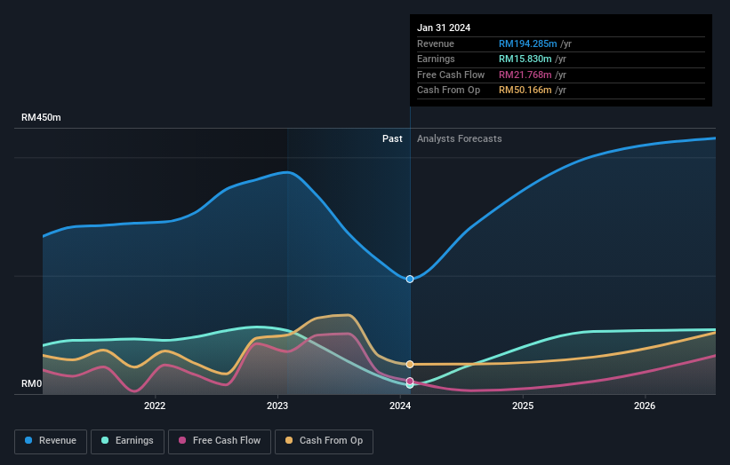Click the 2023 x-axis label
The image size is (730, 465).
277,406
